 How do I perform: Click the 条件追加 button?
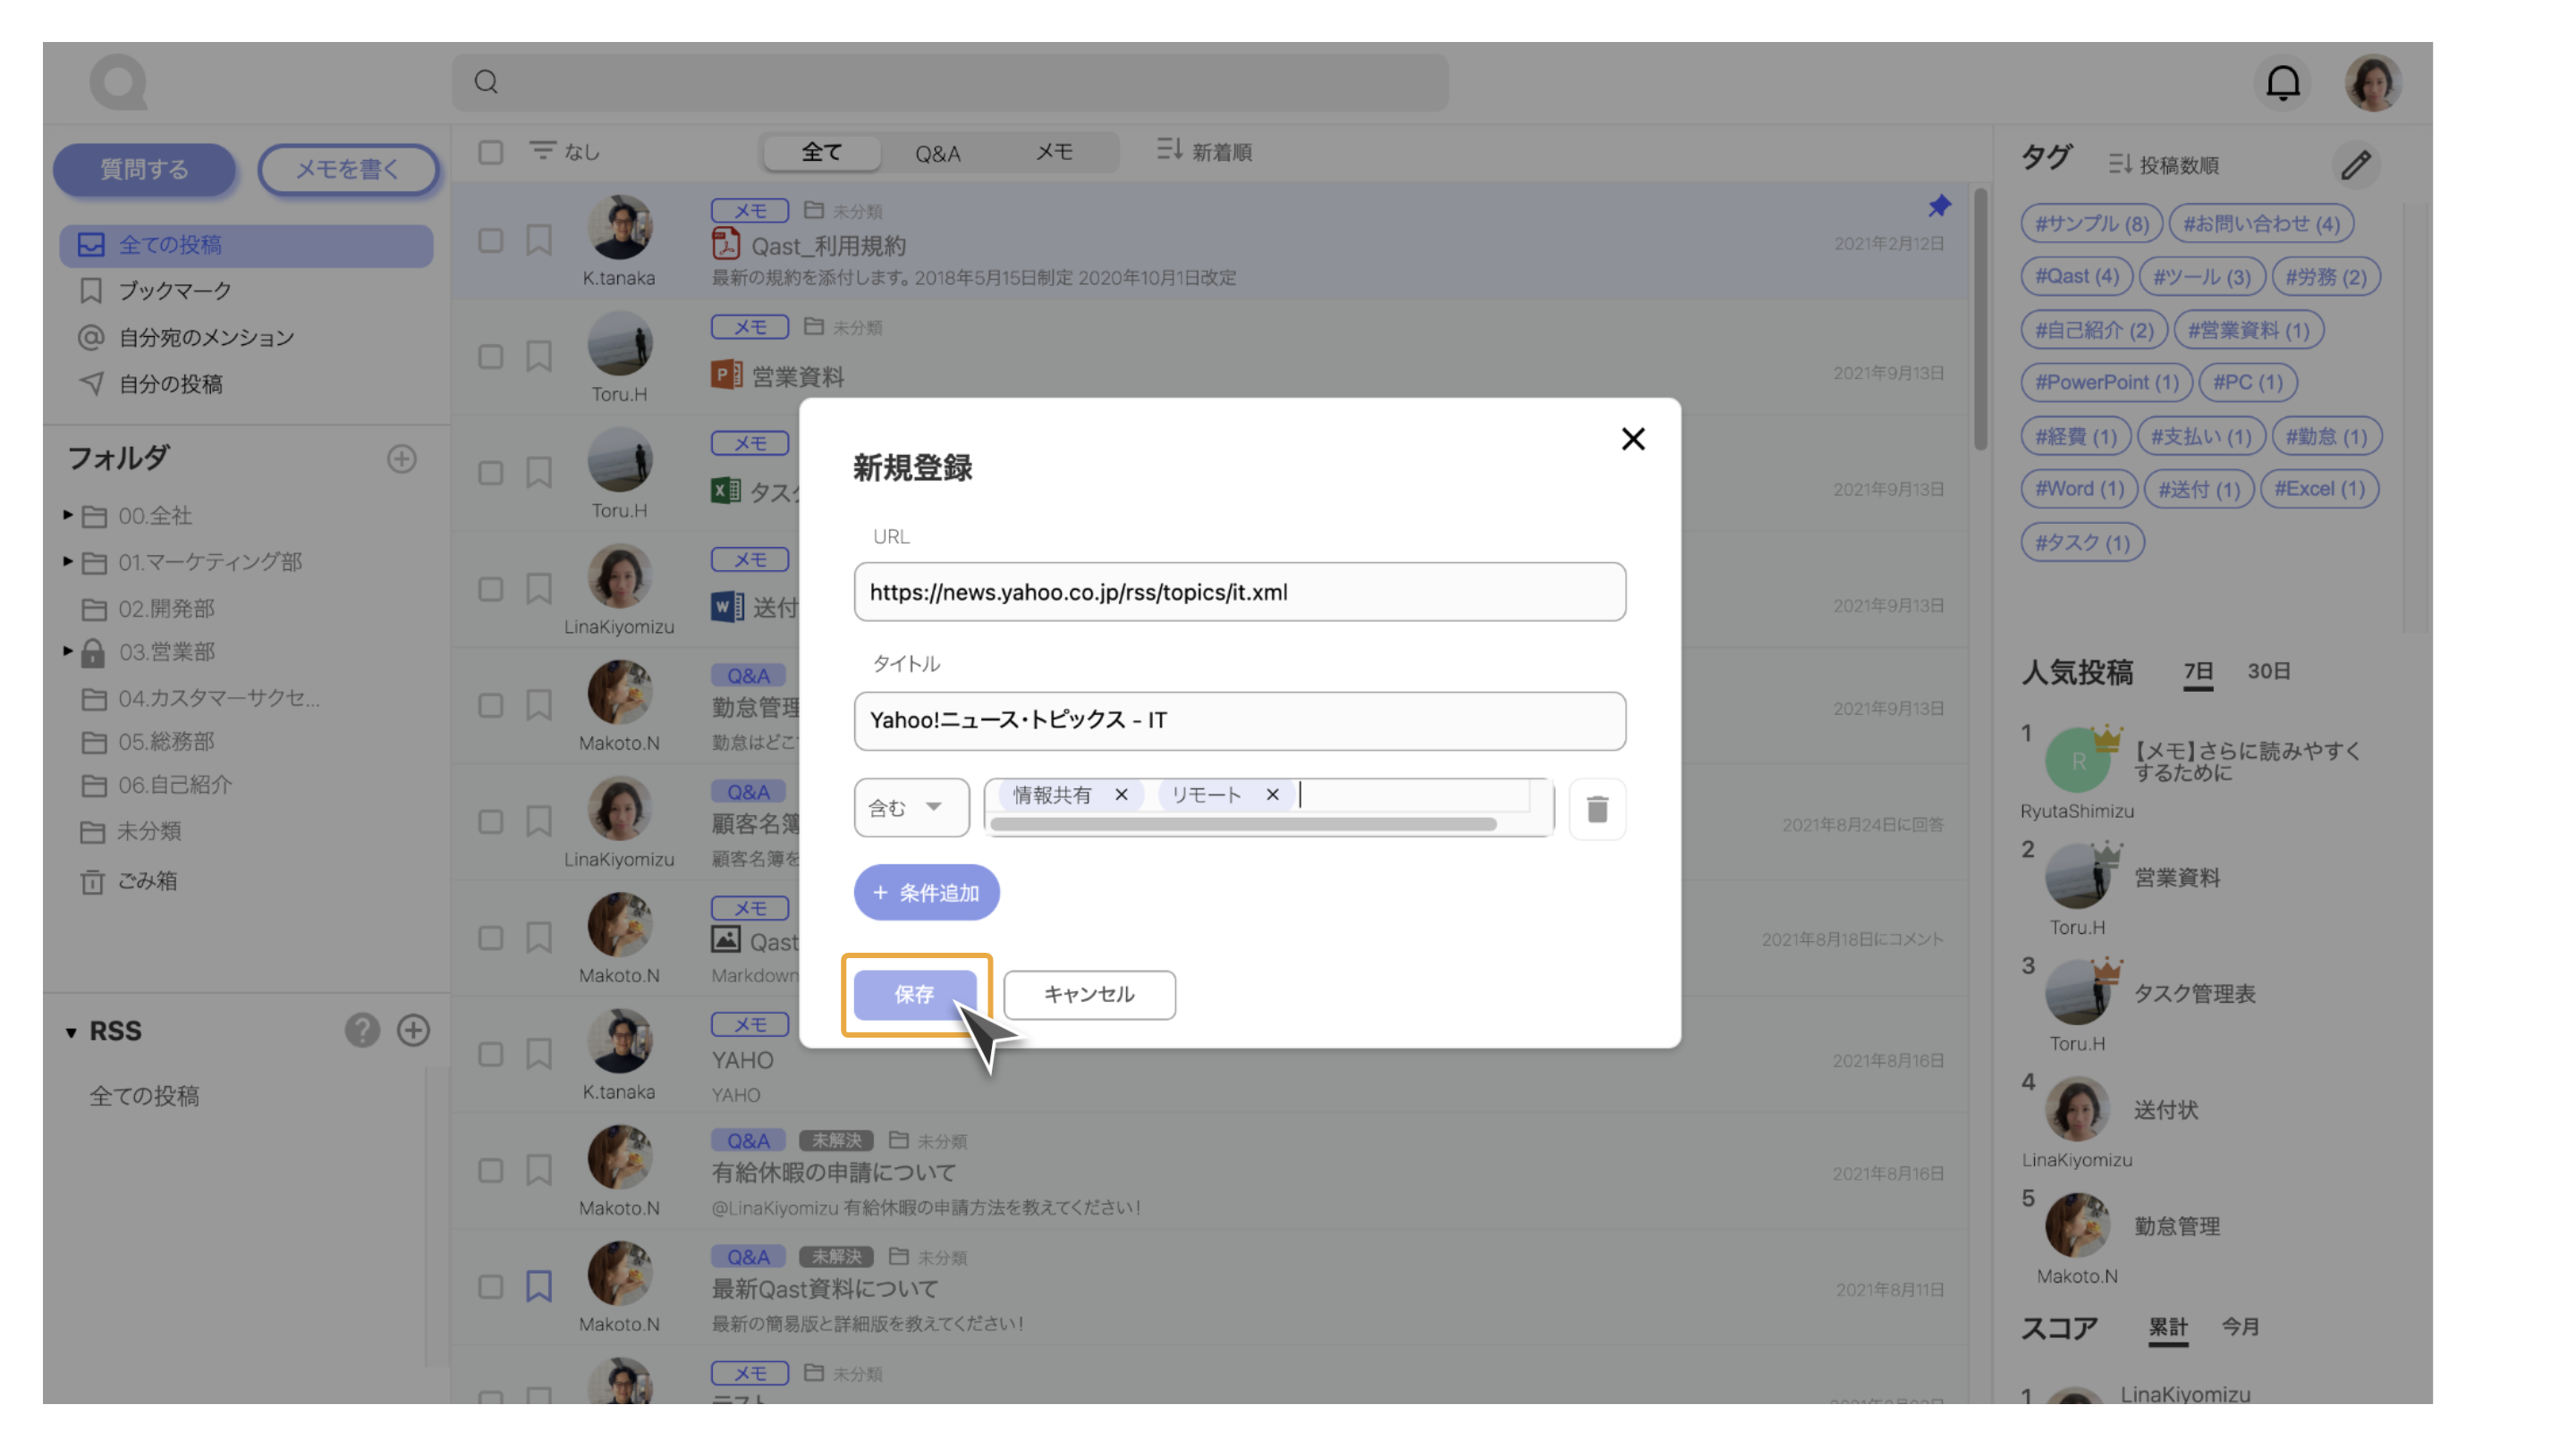click(926, 892)
